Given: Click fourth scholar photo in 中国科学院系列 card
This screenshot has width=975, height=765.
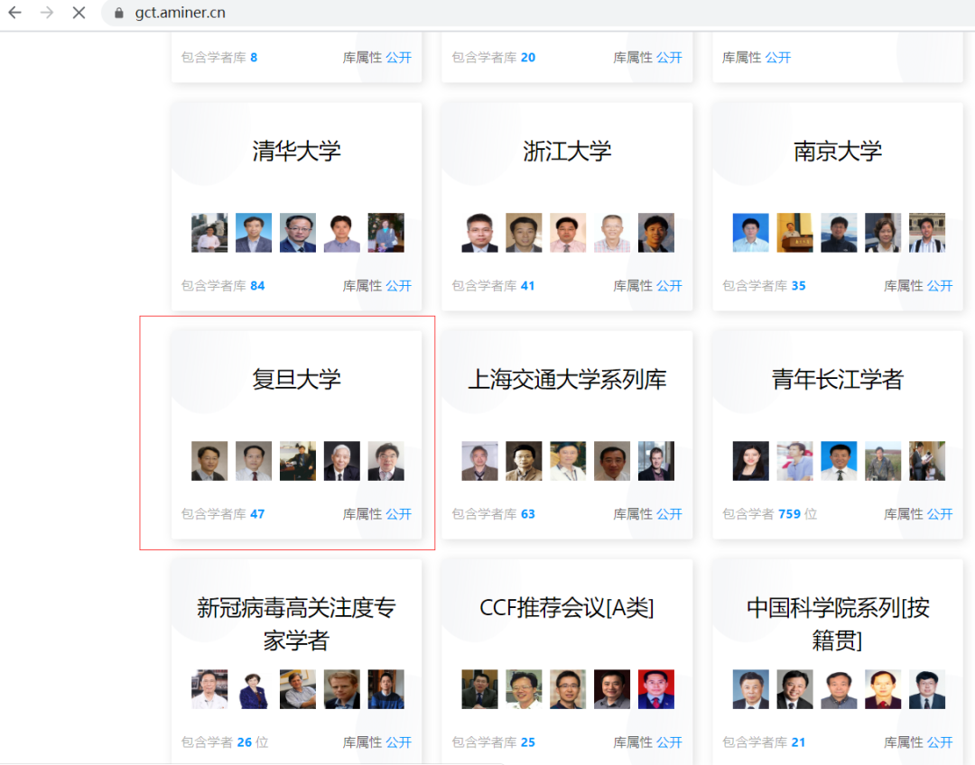Looking at the screenshot, I should point(883,689).
